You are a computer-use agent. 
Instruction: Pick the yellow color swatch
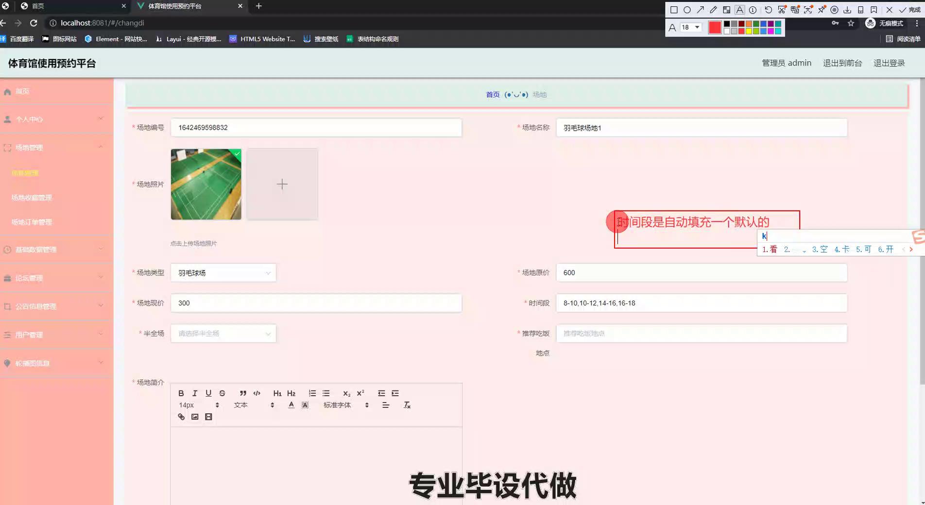(x=749, y=31)
